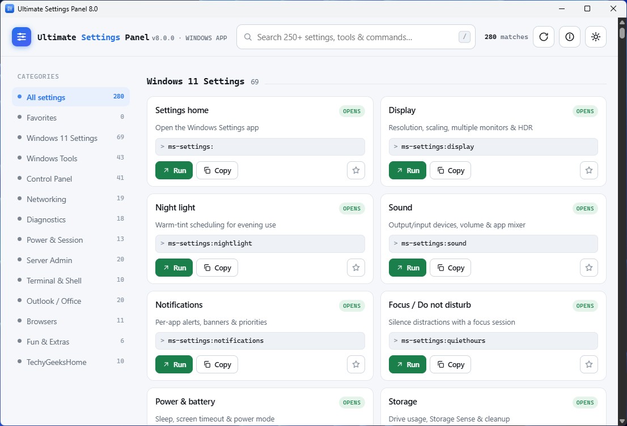Open the Server Admin category
The height and width of the screenshot is (426, 627).
pyautogui.click(x=71, y=260)
